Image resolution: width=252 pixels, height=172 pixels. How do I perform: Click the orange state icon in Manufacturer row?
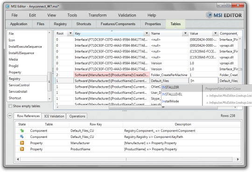click(x=22, y=143)
